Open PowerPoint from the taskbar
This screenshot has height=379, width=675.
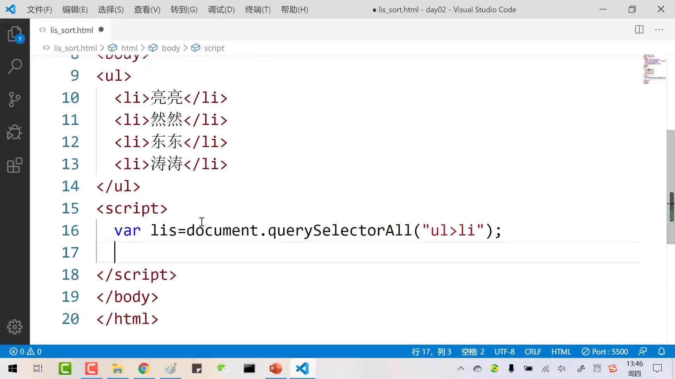(x=276, y=368)
